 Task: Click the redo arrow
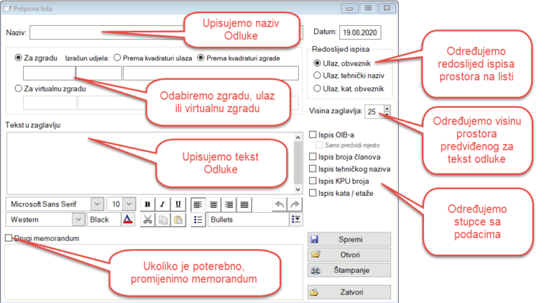295,204
